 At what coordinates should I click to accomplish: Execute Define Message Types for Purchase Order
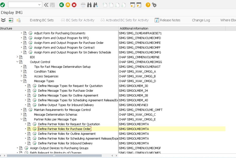[35, 91]
